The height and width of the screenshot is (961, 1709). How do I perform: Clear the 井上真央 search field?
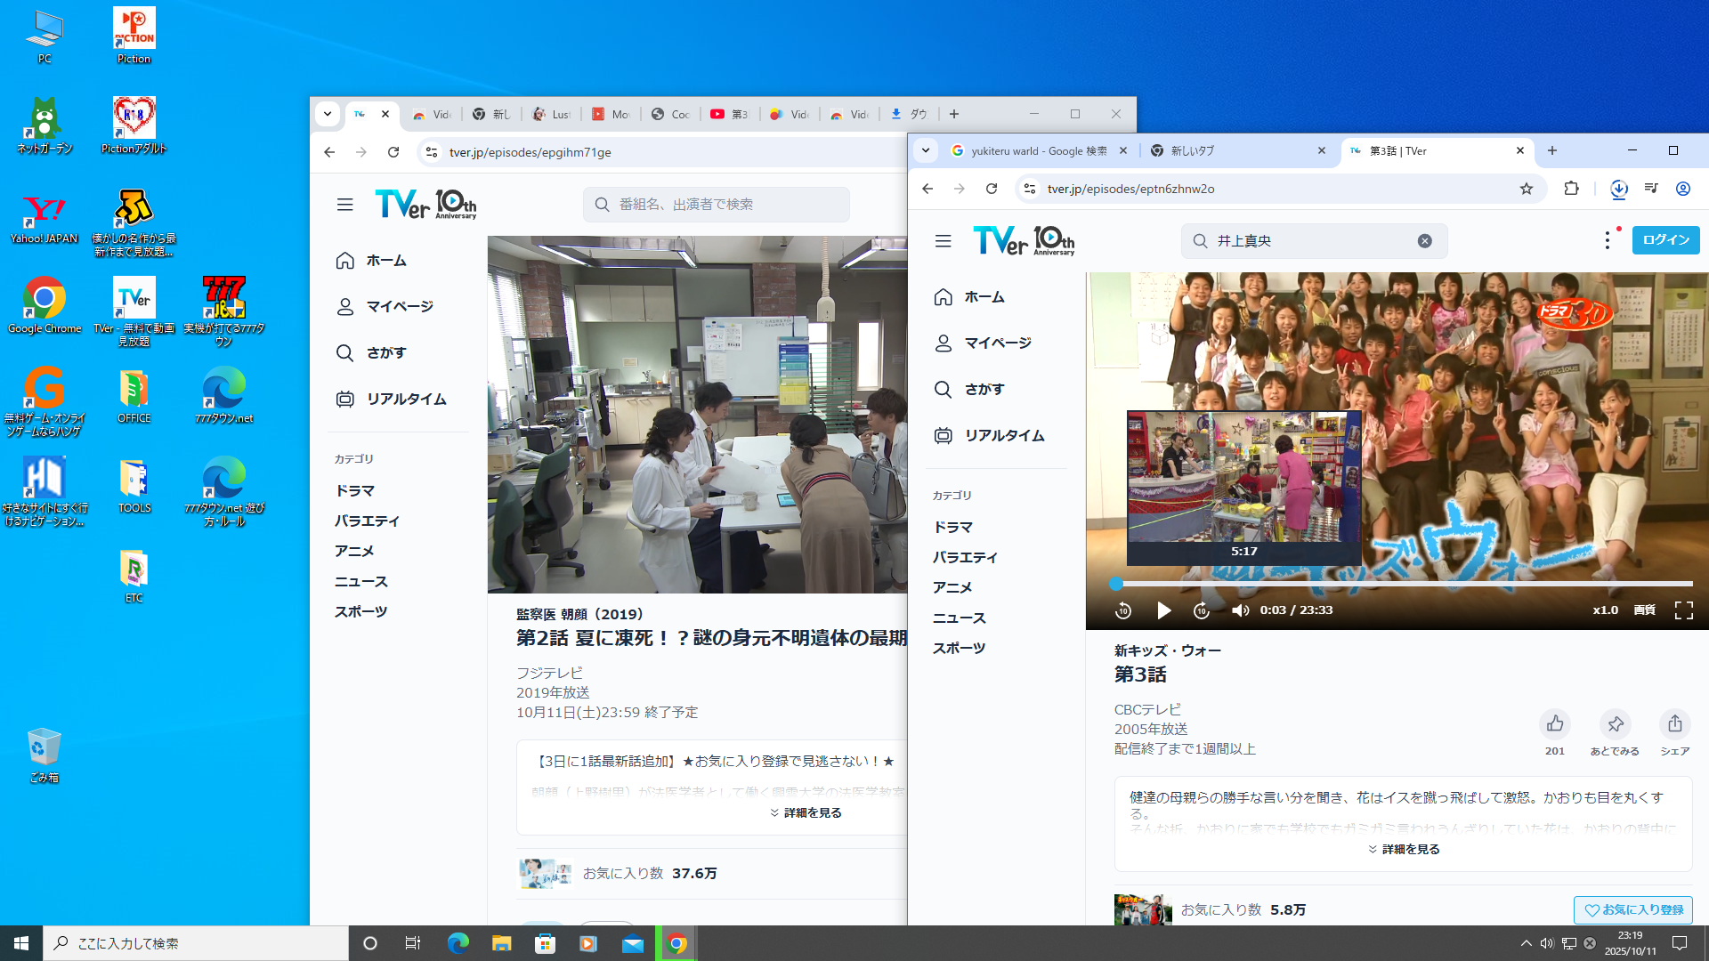(x=1424, y=241)
